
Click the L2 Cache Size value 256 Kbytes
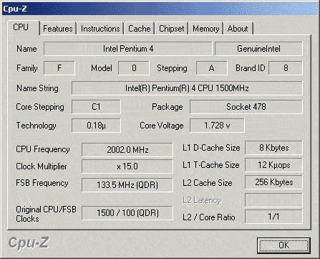click(x=273, y=182)
